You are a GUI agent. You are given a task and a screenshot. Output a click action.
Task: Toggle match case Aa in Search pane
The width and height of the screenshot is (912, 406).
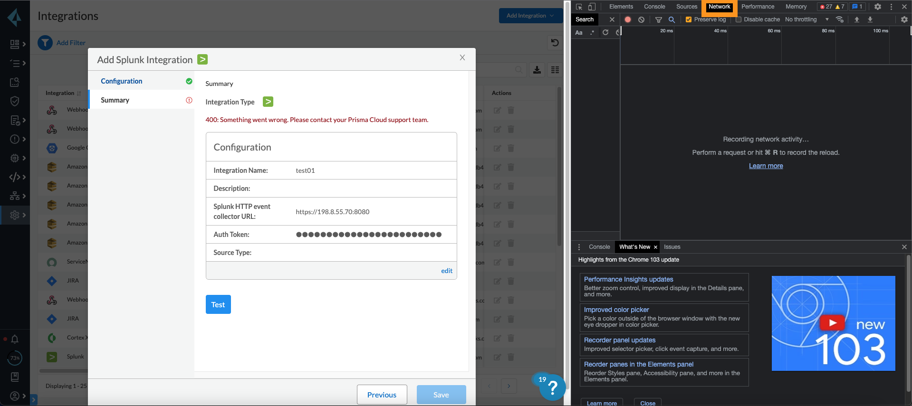click(x=579, y=32)
